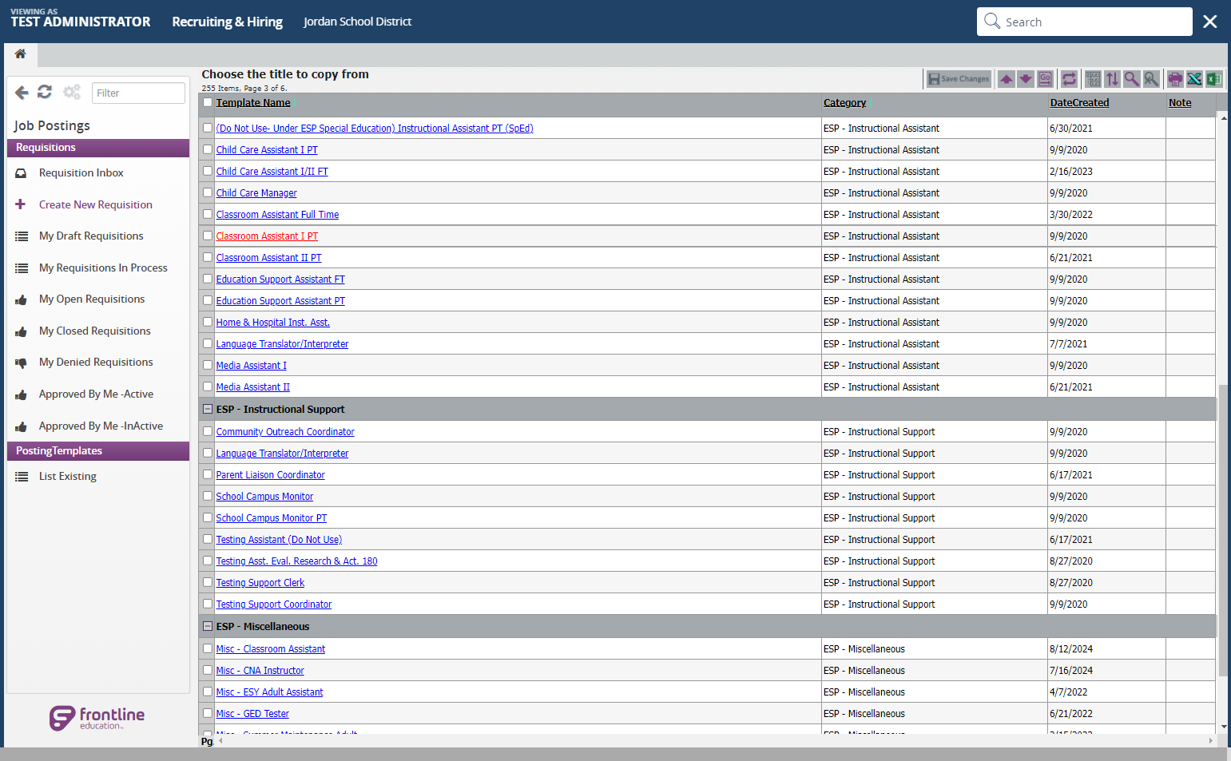
Task: Open the column chooser grid icon
Action: click(1093, 79)
